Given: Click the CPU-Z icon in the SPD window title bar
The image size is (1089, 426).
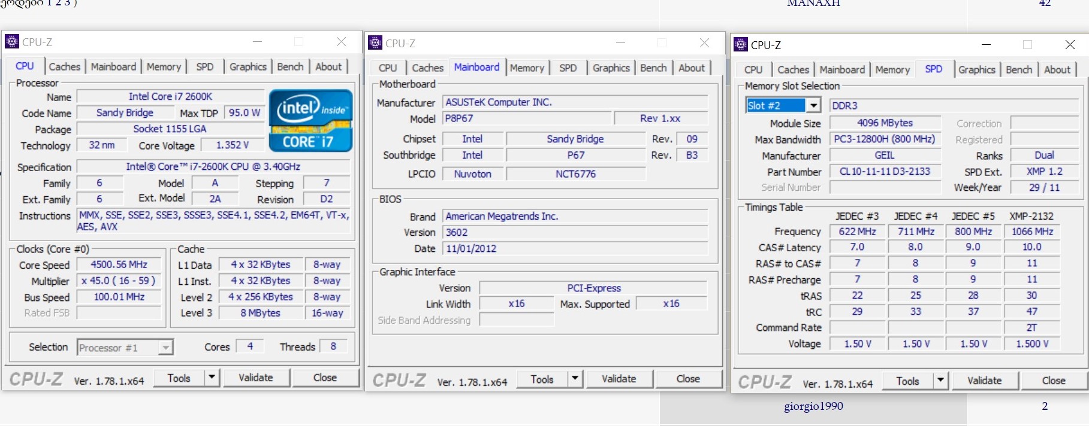Looking at the screenshot, I should 741,44.
